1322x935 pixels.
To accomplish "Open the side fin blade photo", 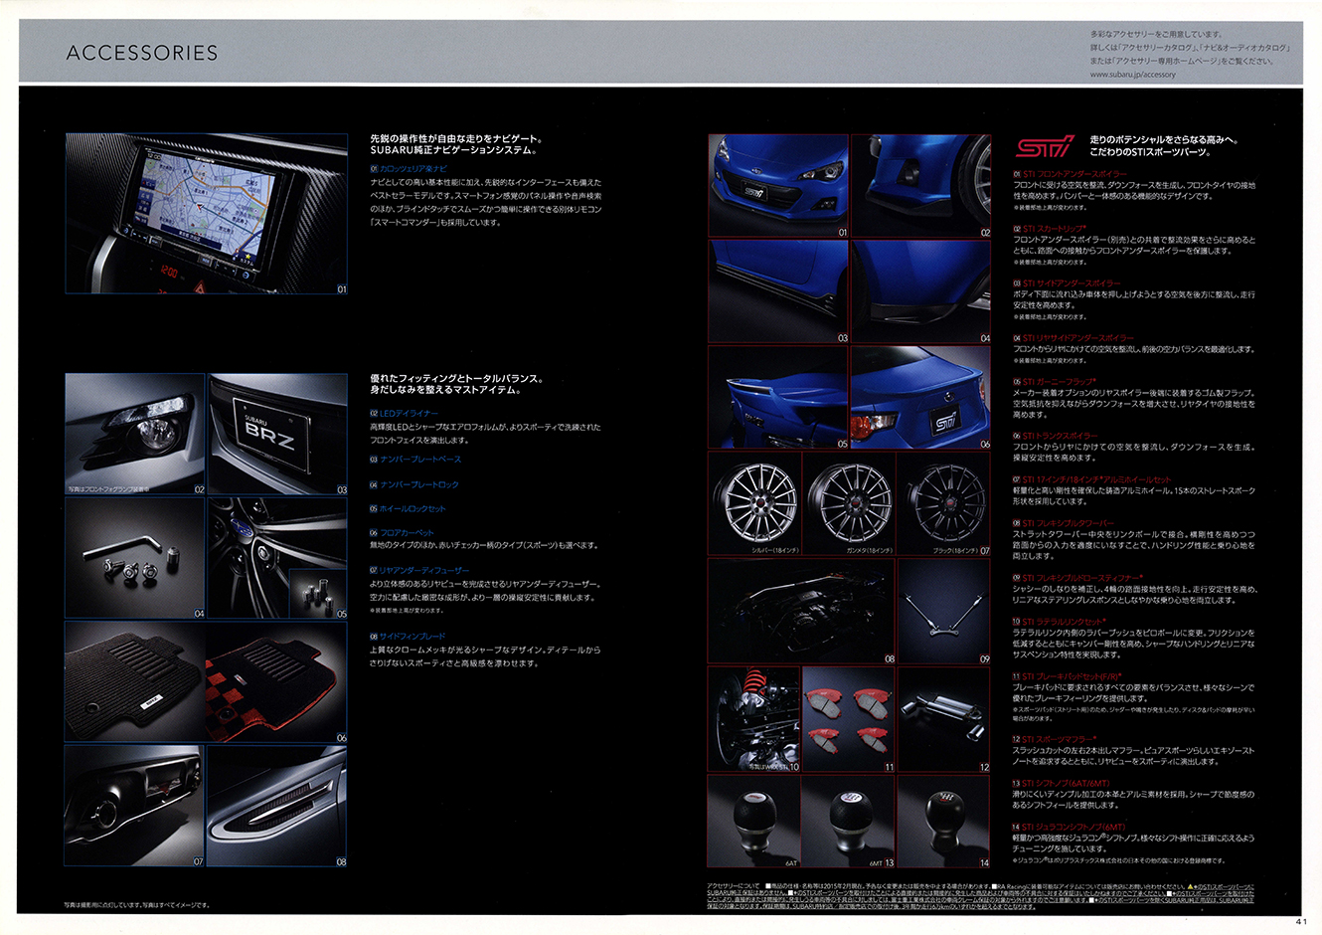I will [x=278, y=807].
